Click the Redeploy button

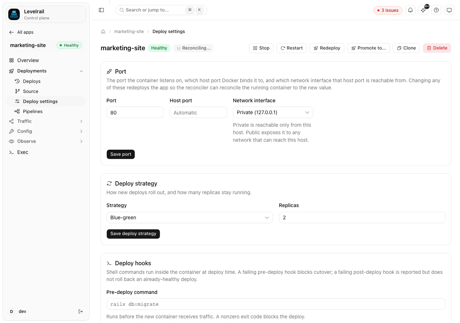[327, 48]
